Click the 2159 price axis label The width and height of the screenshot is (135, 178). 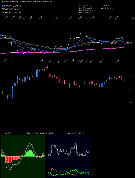click(x=130, y=76)
